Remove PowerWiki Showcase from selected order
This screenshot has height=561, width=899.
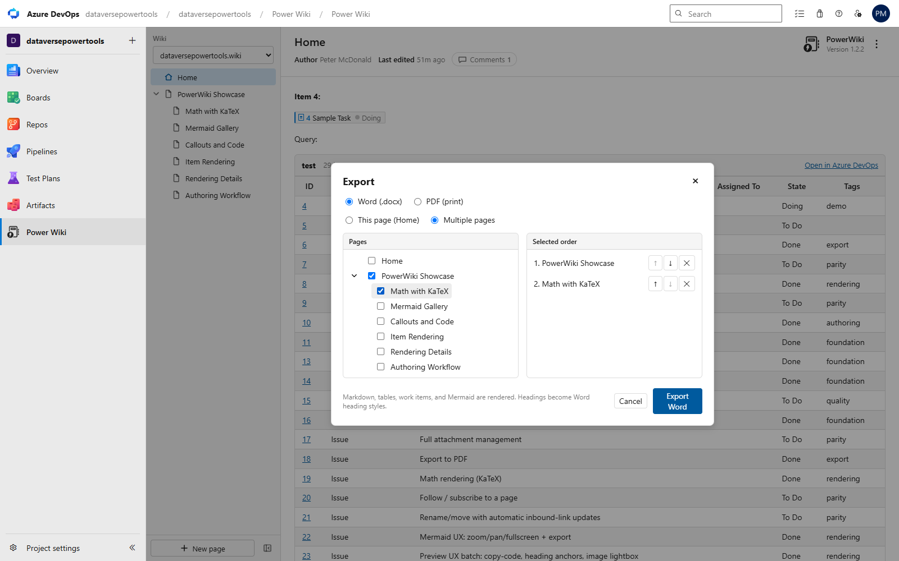point(687,263)
